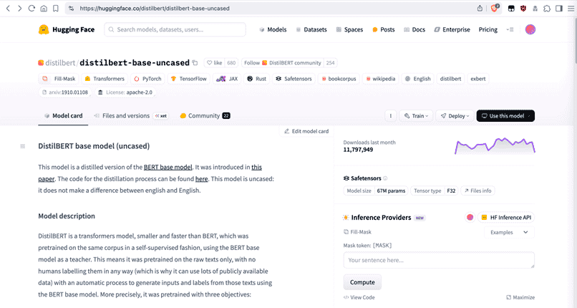
Task: Click the browser address bar URL
Action: coord(155,8)
